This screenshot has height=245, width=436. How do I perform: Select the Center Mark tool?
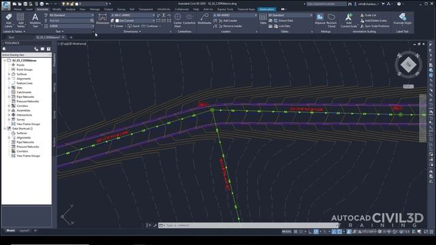pos(178,20)
